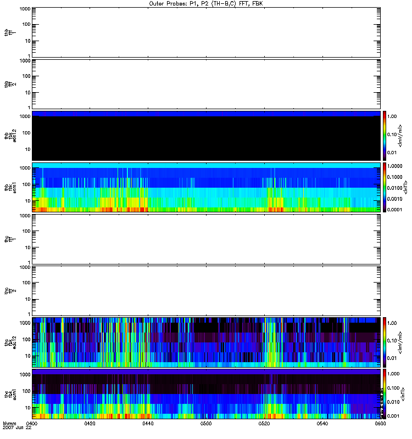
Task: Click the 'thc fff 2' y-axis panel label
Action: point(10,291)
